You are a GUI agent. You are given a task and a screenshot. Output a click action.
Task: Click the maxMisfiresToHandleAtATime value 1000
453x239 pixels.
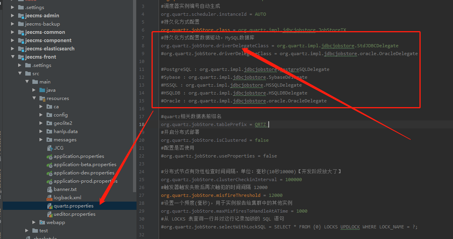[302, 211]
